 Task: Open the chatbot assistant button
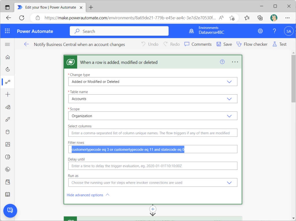[x=10, y=210]
